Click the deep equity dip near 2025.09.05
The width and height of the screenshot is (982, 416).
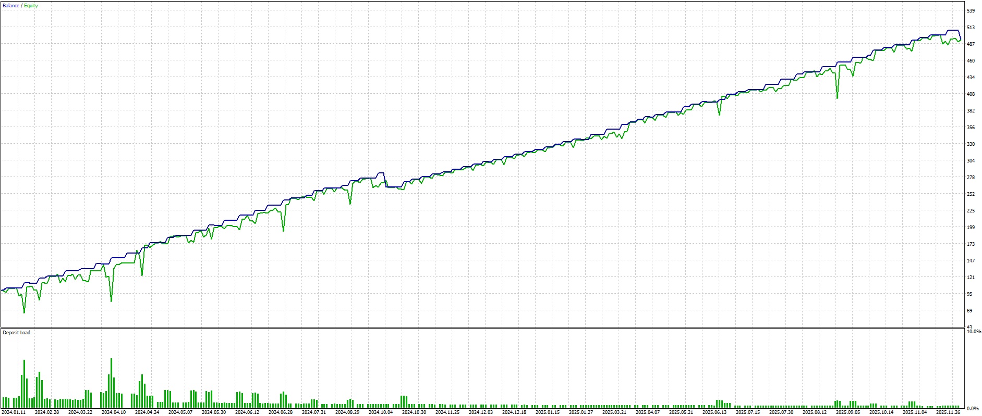click(837, 98)
